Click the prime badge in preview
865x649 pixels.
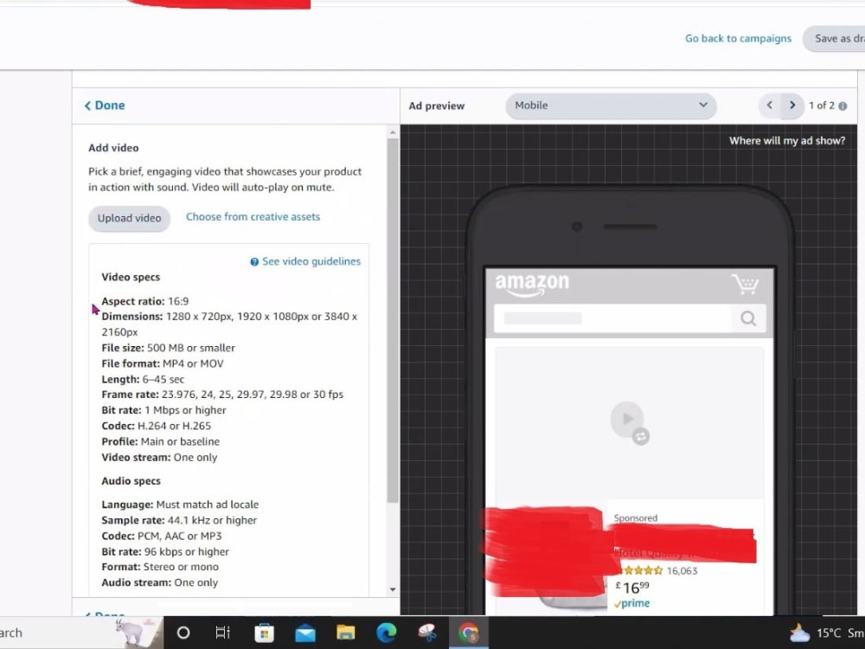pyautogui.click(x=631, y=603)
